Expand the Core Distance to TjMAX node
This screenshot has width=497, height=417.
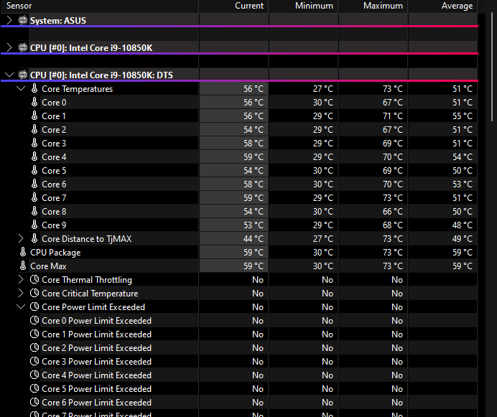pyautogui.click(x=21, y=239)
